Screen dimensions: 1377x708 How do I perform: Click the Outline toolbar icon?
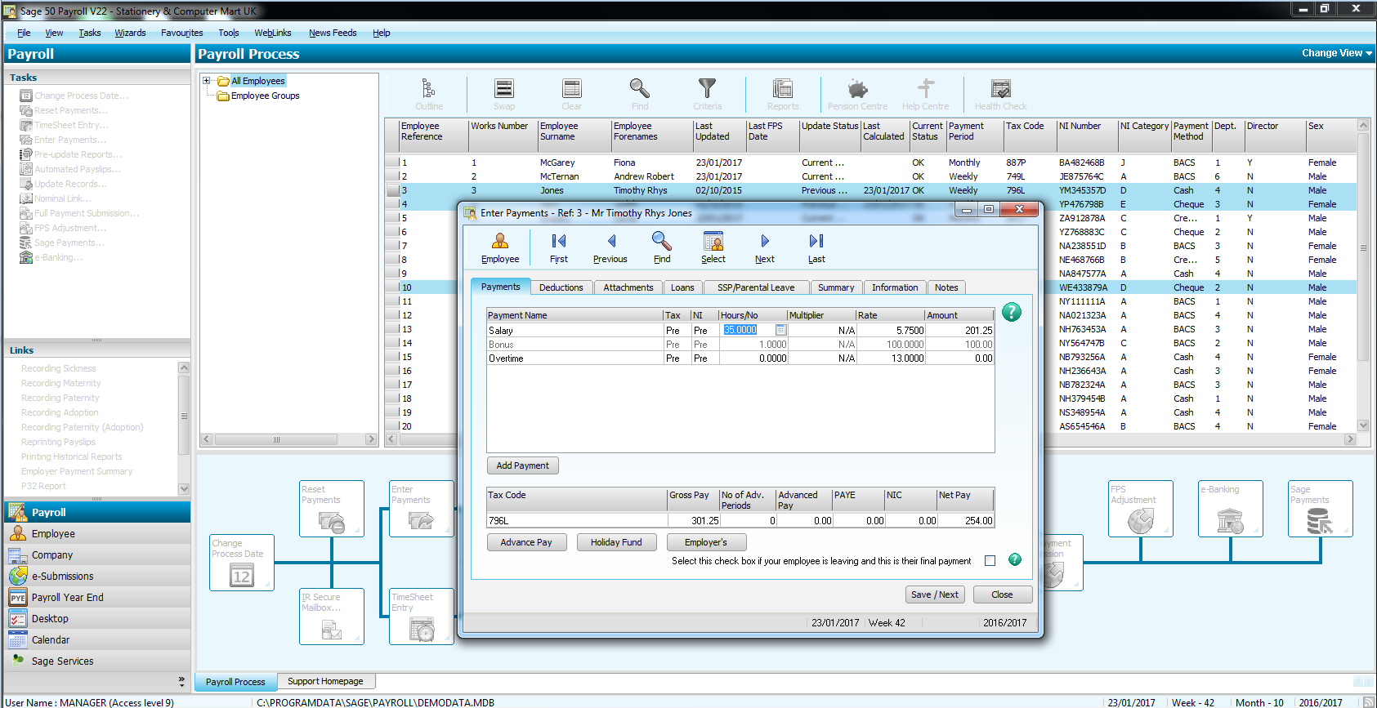pyautogui.click(x=428, y=94)
